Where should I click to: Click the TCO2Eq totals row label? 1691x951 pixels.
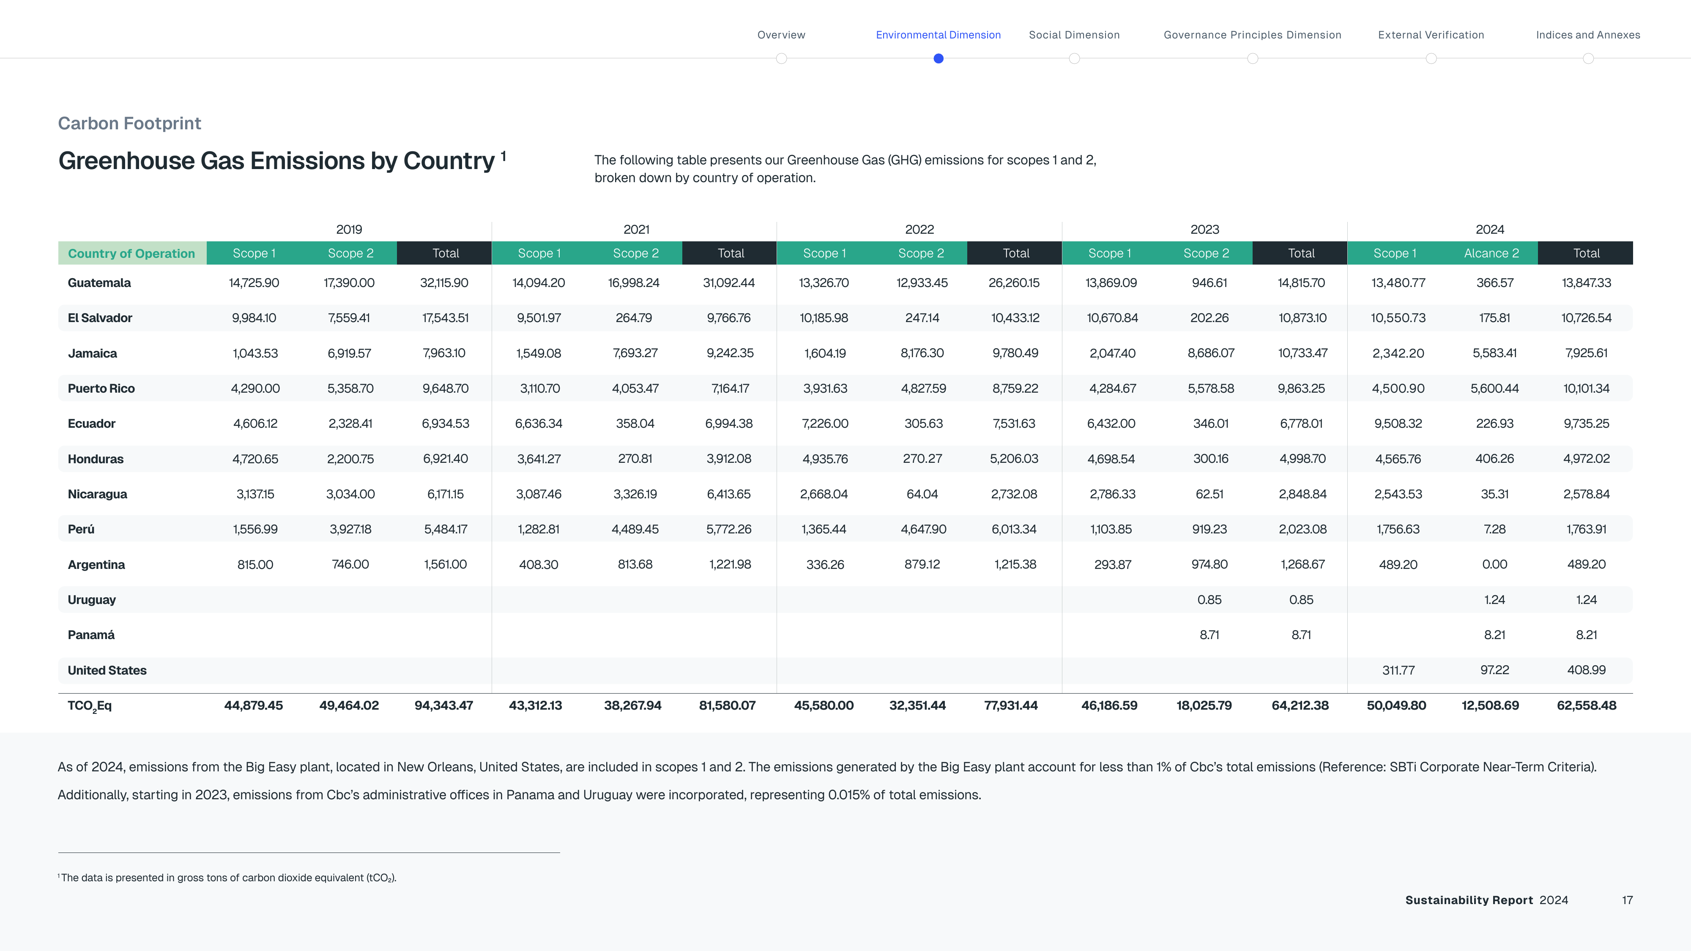pos(89,706)
